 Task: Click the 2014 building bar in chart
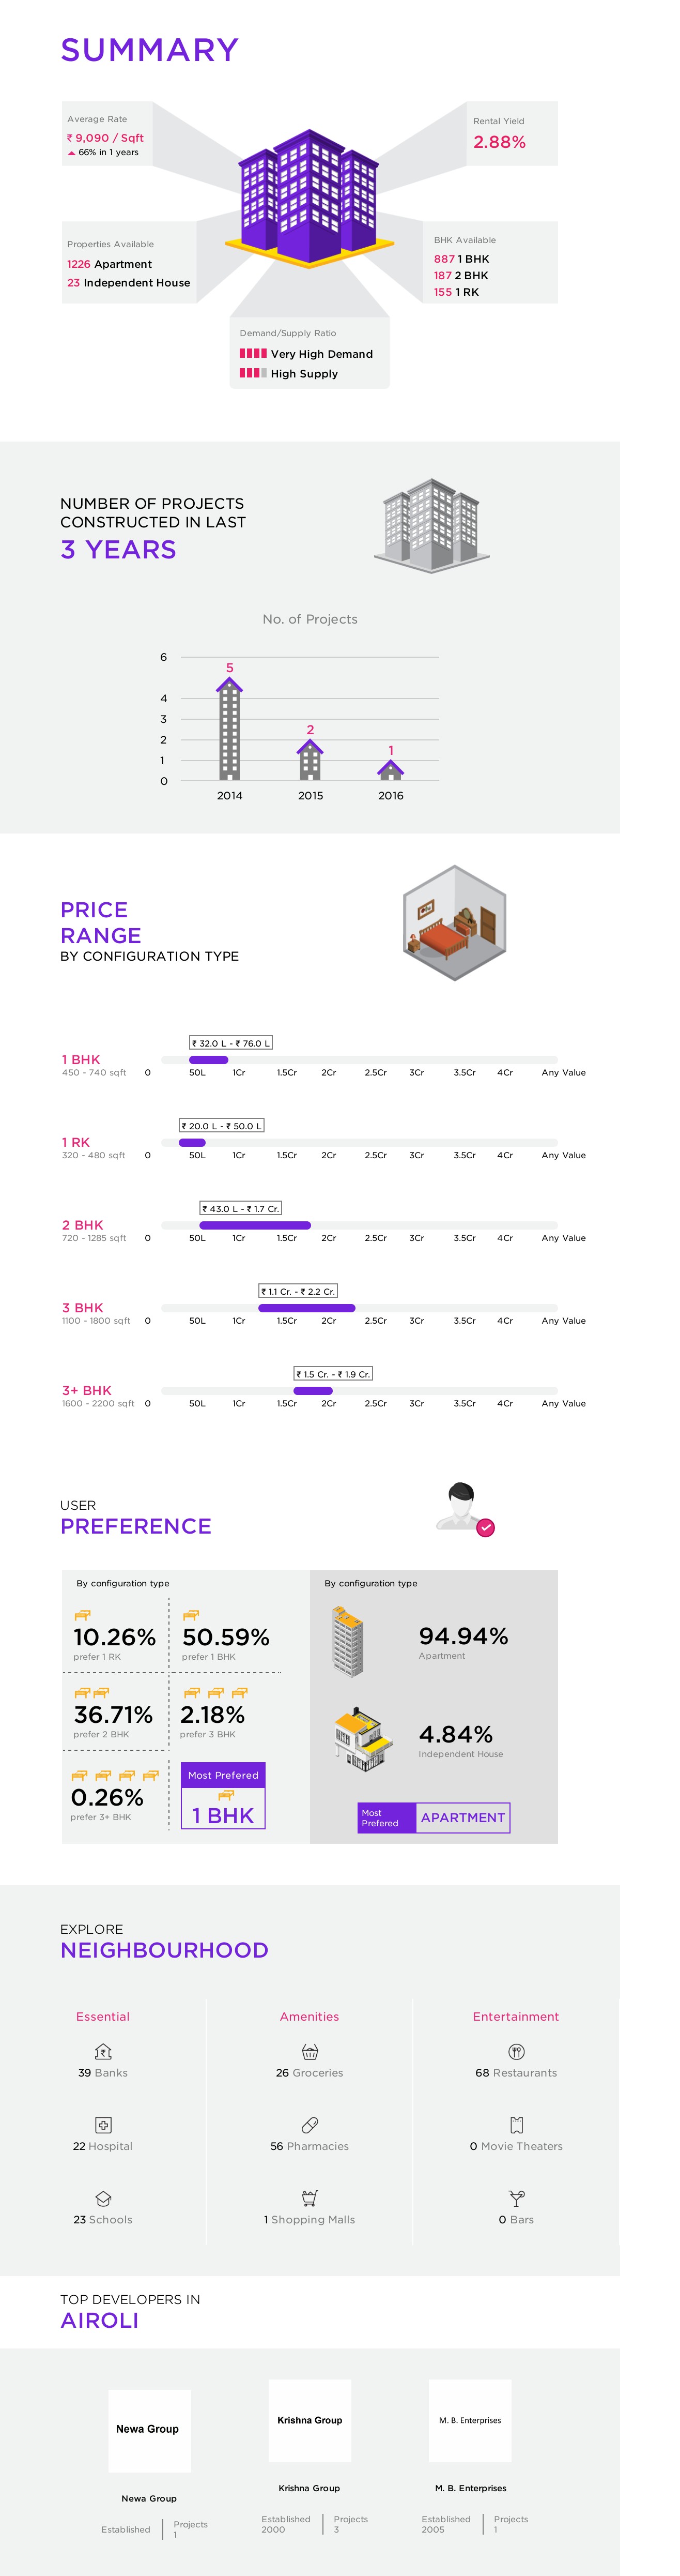[230, 729]
